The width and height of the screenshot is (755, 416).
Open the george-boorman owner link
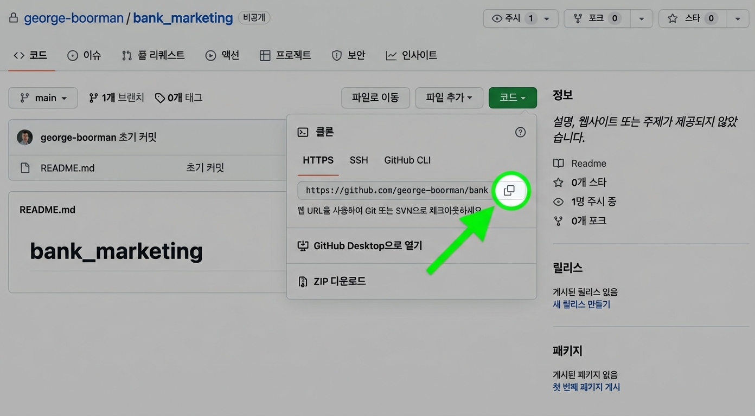pyautogui.click(x=74, y=18)
